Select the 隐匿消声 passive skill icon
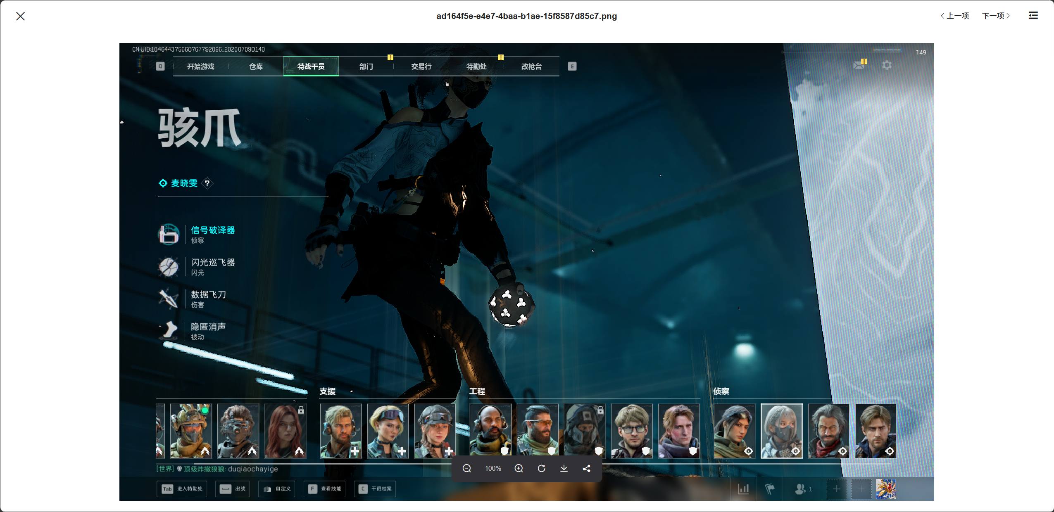The width and height of the screenshot is (1054, 512). (x=169, y=331)
